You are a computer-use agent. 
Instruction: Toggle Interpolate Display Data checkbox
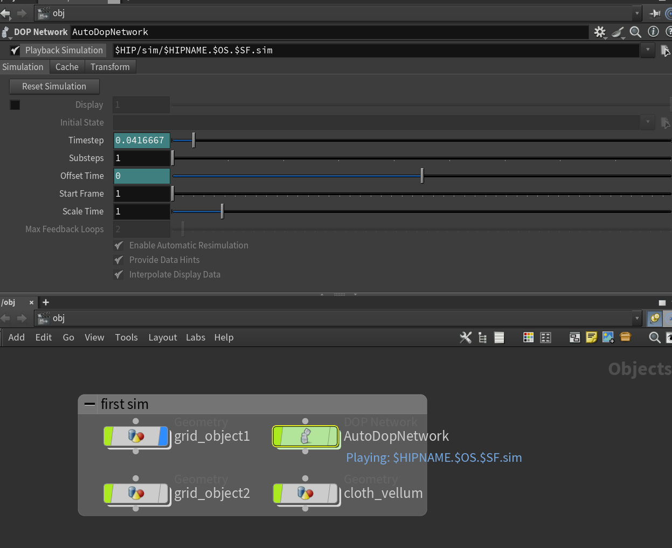coord(119,275)
